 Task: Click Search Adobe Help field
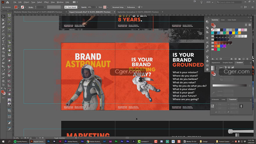[x=229, y=2]
